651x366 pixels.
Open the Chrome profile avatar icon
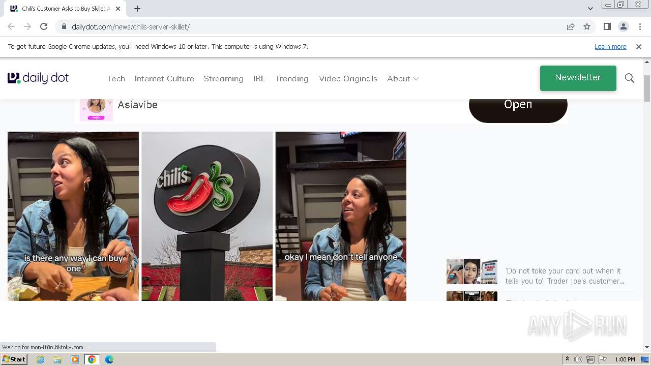[623, 26]
